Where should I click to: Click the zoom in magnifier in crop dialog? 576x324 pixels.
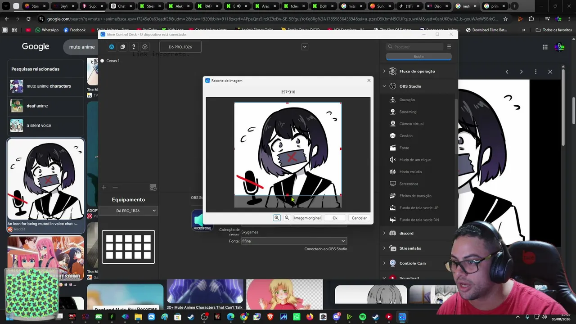coord(277,218)
